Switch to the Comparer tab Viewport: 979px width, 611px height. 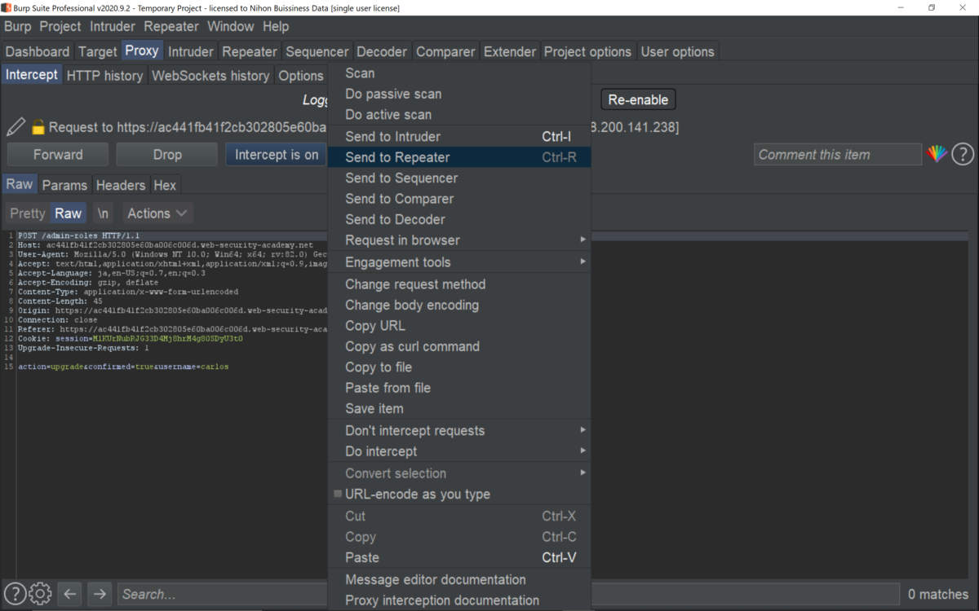(445, 51)
